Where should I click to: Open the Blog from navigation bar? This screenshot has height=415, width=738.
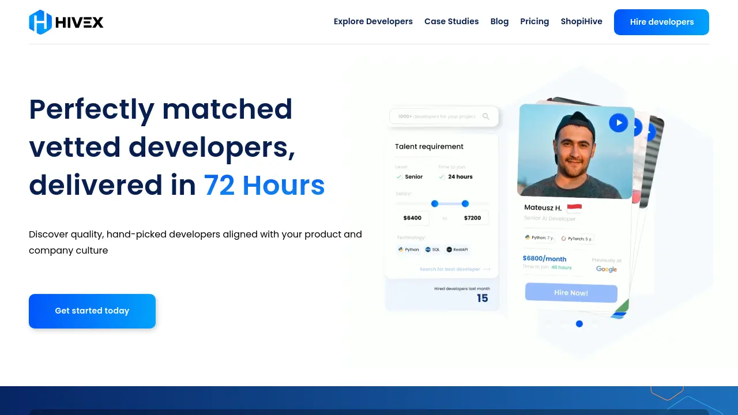click(x=499, y=21)
